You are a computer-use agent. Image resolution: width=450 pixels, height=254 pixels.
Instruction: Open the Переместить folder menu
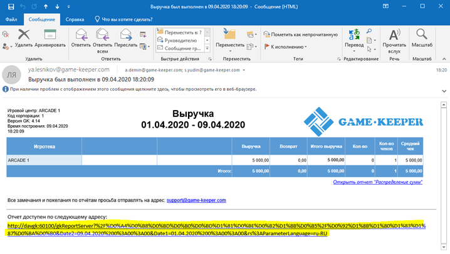pyautogui.click(x=230, y=40)
